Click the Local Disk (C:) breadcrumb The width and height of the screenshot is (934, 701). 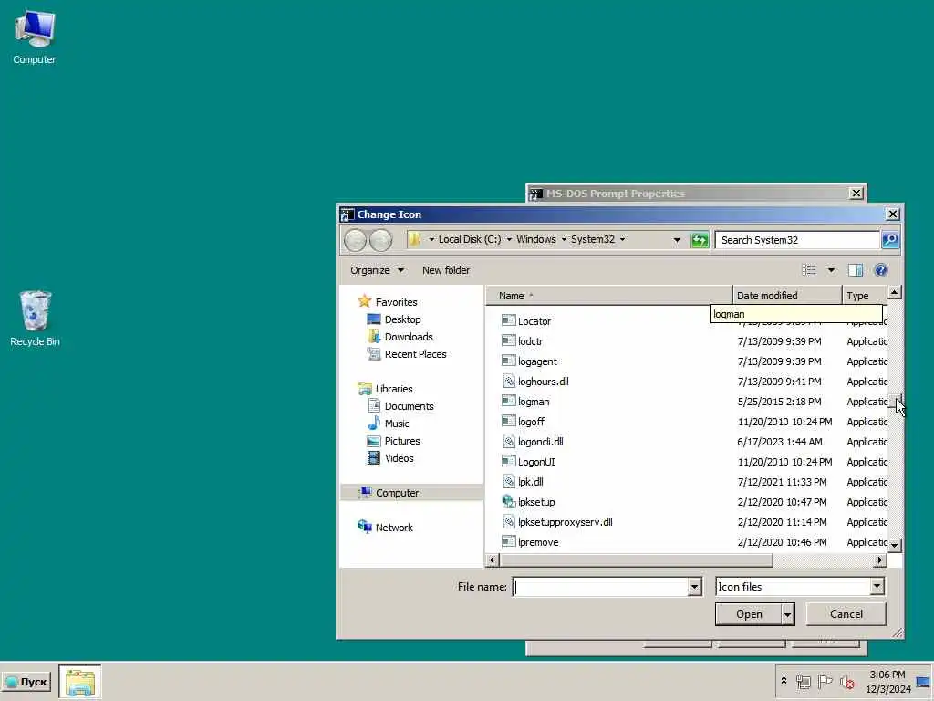tap(470, 239)
